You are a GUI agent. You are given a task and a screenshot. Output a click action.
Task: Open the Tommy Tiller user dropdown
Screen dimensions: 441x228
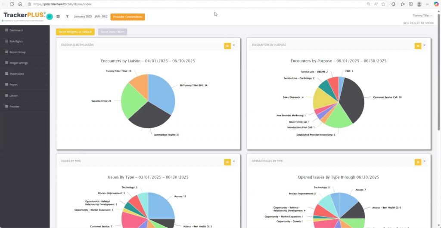click(x=422, y=16)
